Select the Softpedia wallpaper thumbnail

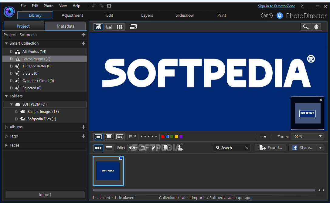coord(108,171)
